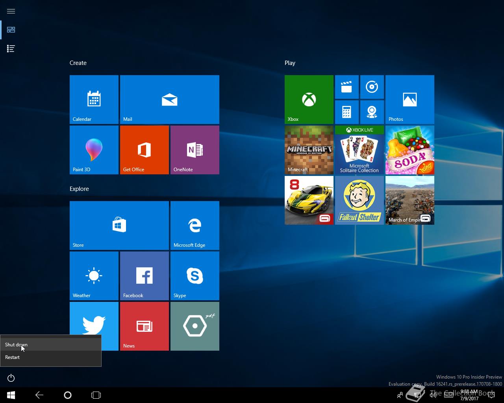Launch the Microsoft Edge tile
Viewport: 504px width, 403px height.
coord(195,226)
